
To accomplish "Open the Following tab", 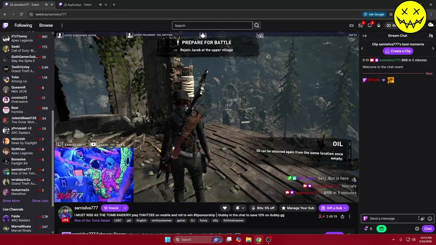I will (23, 26).
